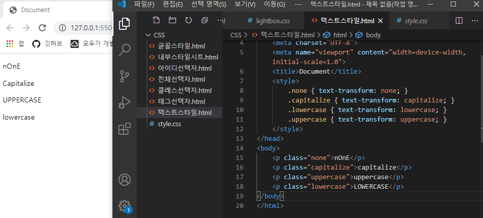
Task: Open editor more actions menu
Action: [x=475, y=21]
